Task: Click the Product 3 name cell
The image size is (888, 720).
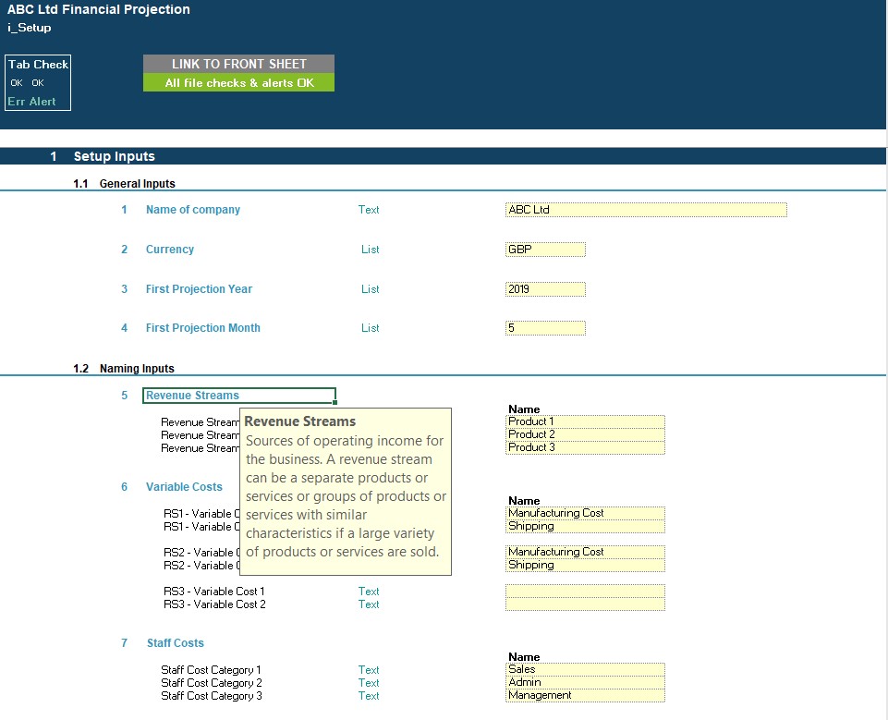Action: tap(585, 447)
